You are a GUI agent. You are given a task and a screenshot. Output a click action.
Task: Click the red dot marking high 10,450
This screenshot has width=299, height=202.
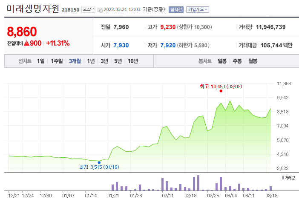[221, 91]
